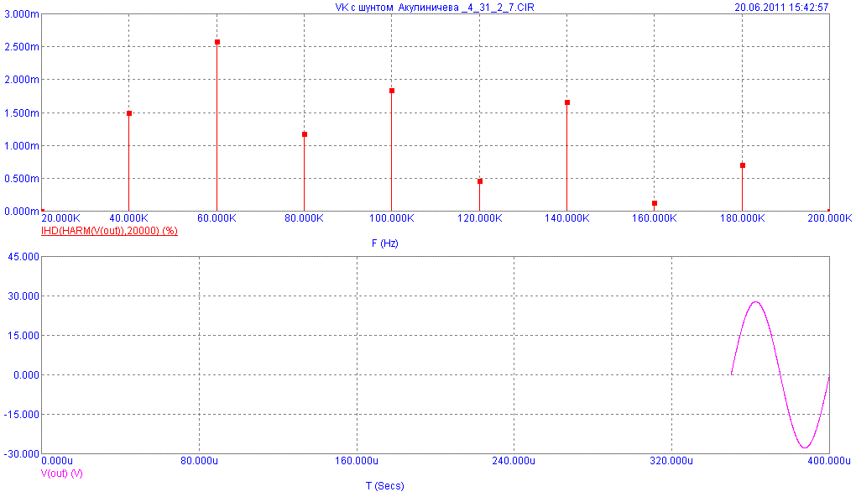Click the 2.500m y-axis value

[x=21, y=47]
